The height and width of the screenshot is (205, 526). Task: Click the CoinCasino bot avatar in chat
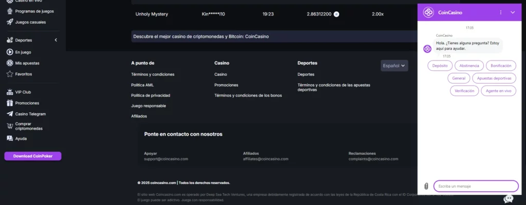427,49
